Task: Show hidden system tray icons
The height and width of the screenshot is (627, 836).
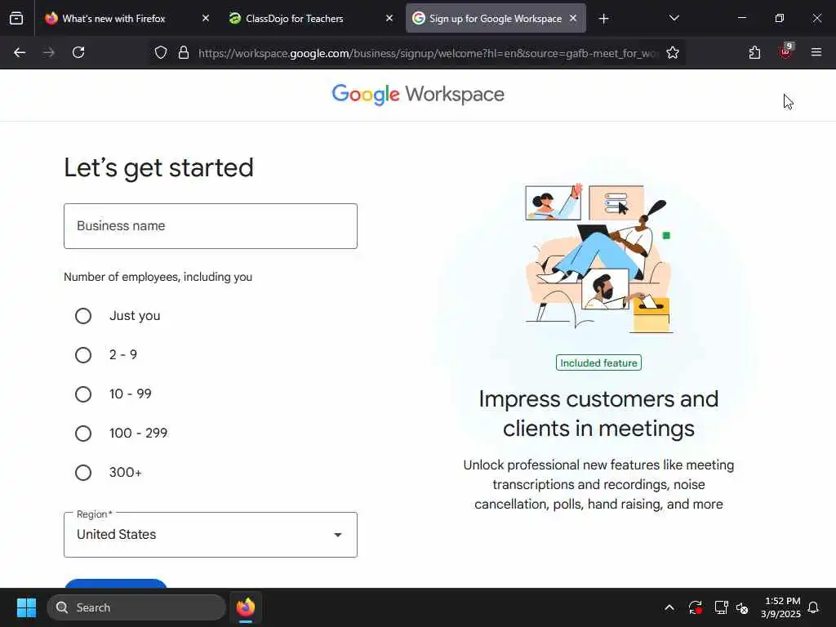Action: (669, 607)
